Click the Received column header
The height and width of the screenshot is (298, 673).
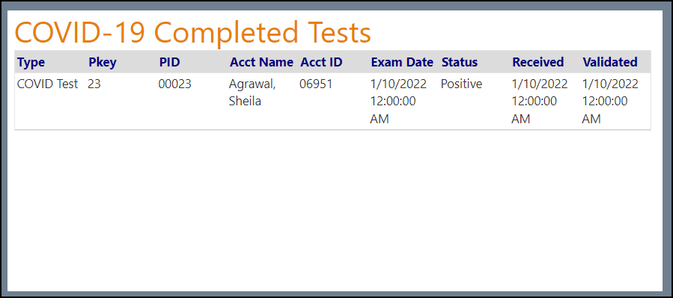point(538,63)
